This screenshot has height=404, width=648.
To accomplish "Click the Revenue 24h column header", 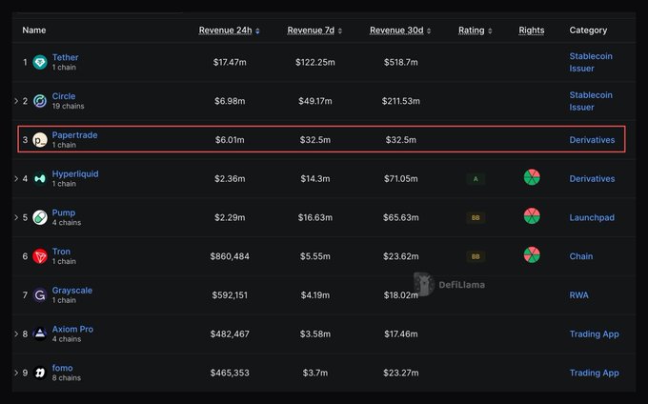I will pos(225,30).
